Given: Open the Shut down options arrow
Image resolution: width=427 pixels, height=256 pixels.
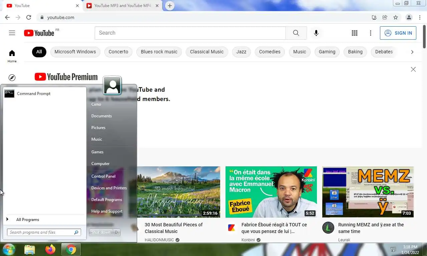Looking at the screenshot, I should tap(116, 232).
